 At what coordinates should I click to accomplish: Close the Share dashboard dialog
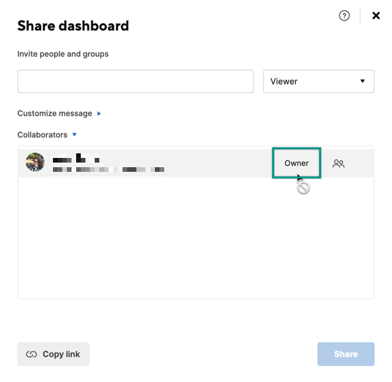pyautogui.click(x=375, y=16)
